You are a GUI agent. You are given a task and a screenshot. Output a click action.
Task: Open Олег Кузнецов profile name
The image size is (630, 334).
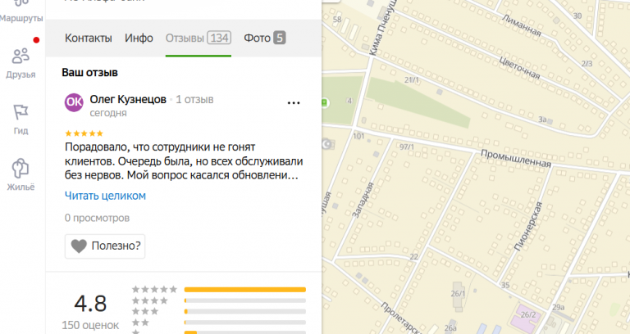128,99
